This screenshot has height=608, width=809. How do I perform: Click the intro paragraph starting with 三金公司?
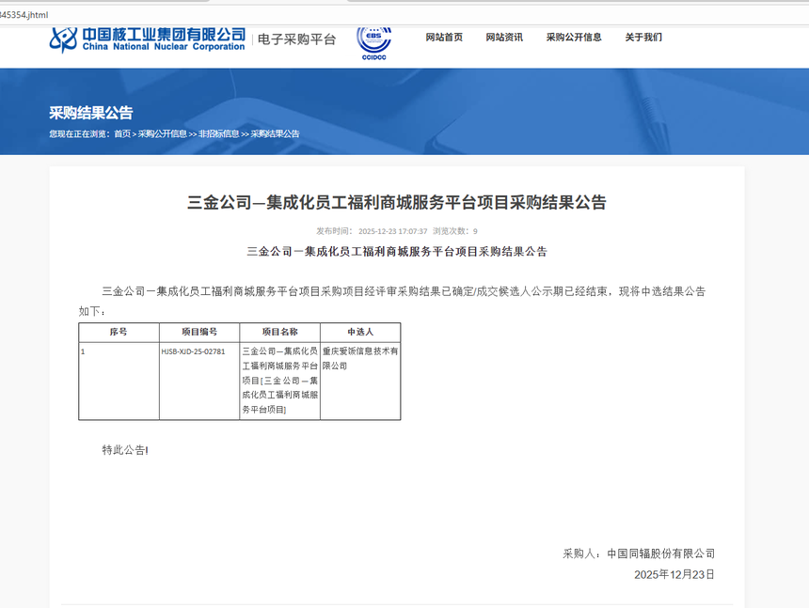click(x=392, y=302)
